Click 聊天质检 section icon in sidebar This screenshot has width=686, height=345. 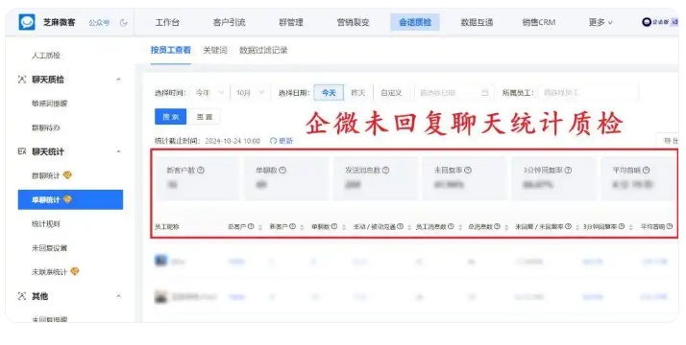click(x=22, y=80)
